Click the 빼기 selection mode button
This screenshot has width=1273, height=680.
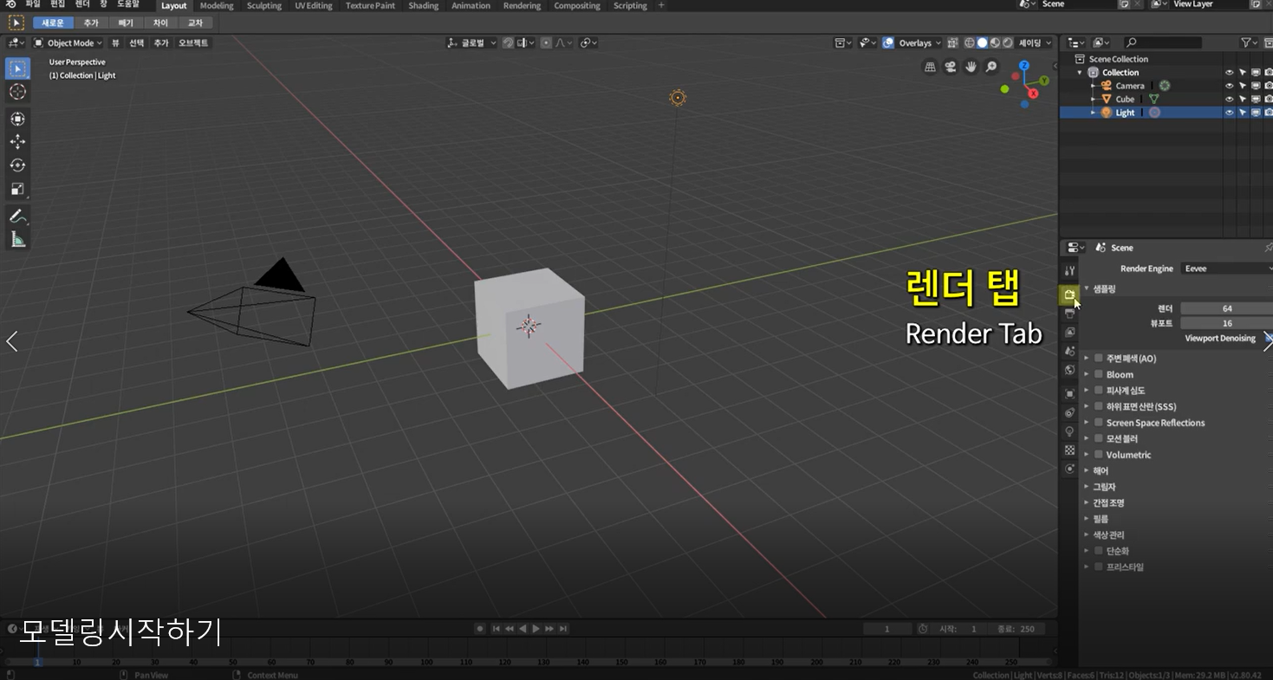126,23
